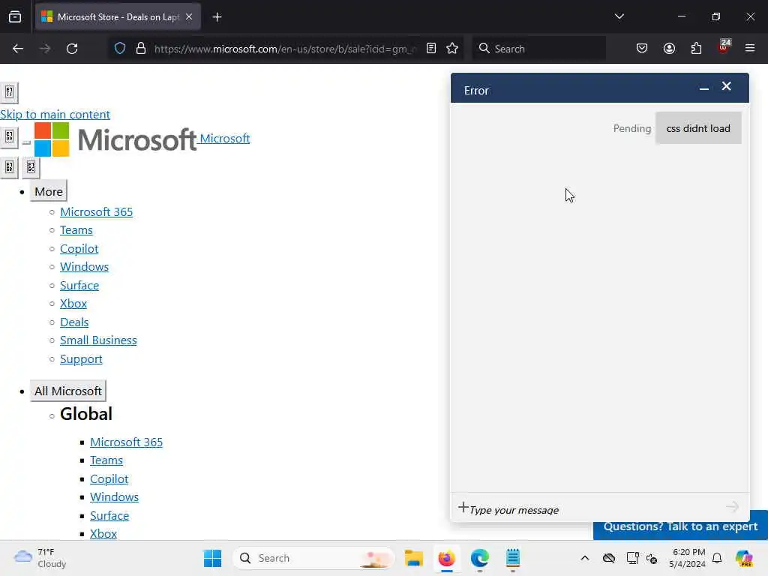768x576 pixels.
Task: Open weather widget 71°F Cloudy
Action: click(x=40, y=558)
